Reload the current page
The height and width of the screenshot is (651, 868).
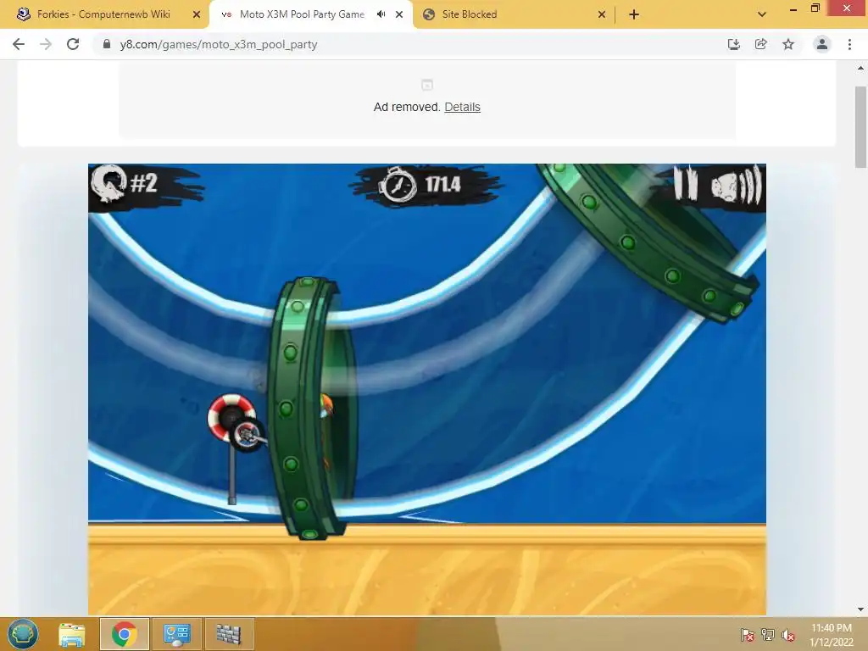[73, 44]
